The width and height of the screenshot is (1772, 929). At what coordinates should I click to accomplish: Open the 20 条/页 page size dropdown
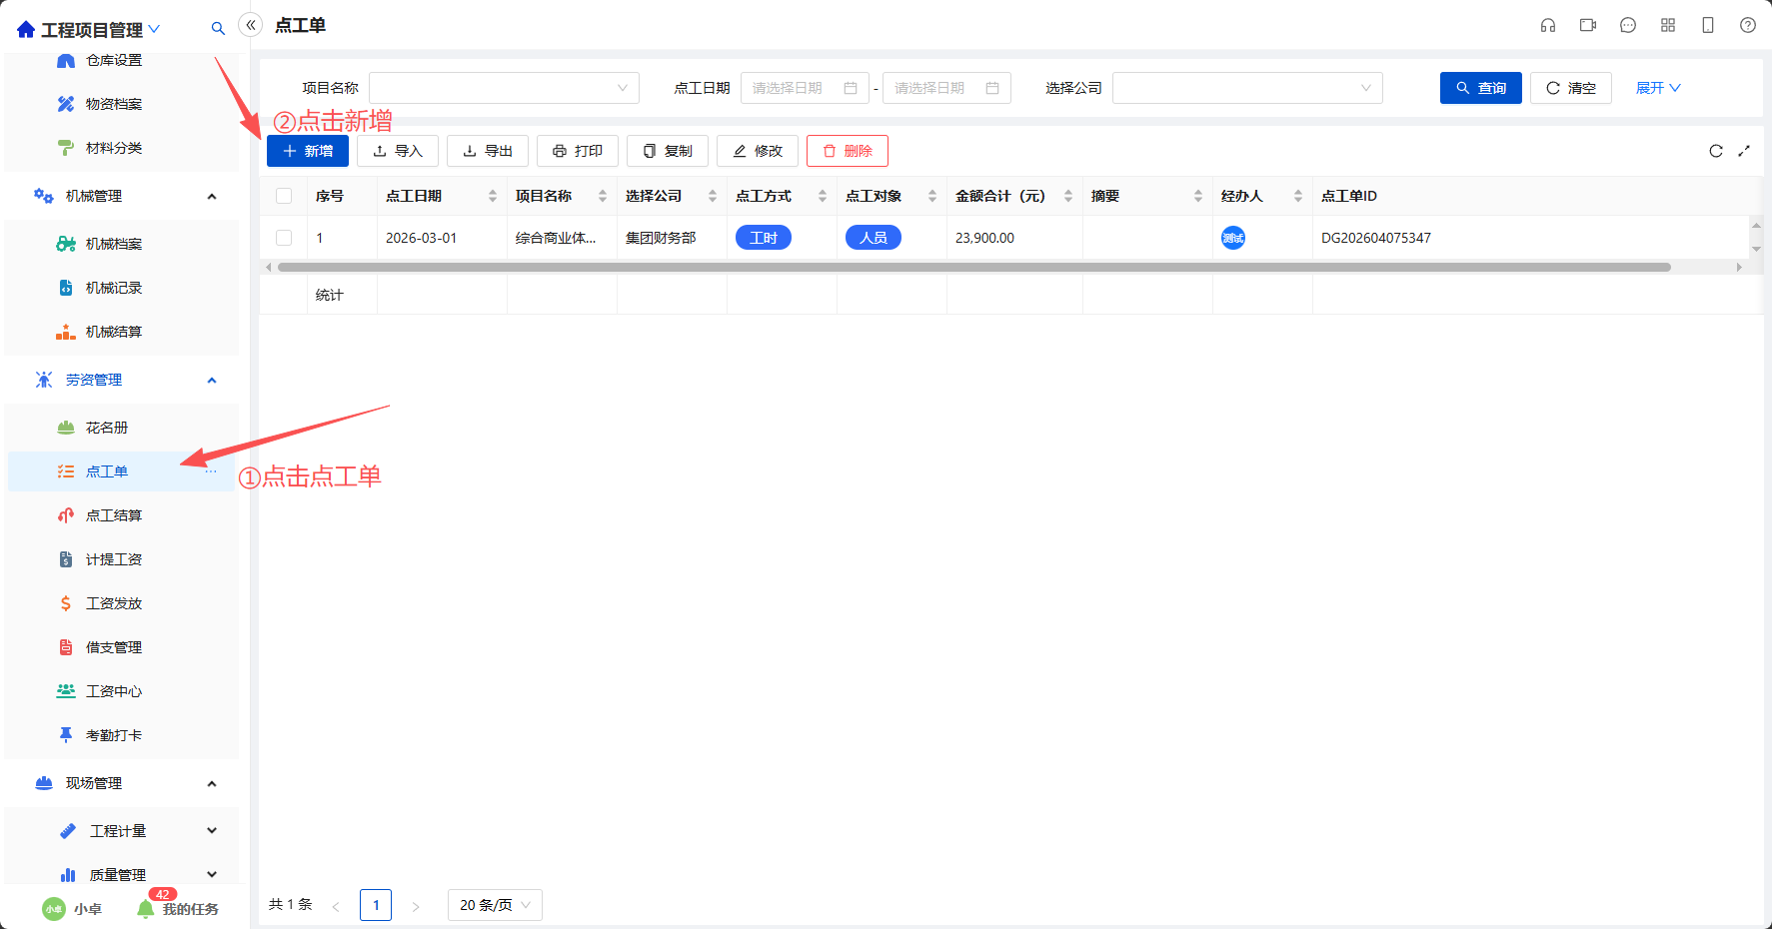[x=495, y=905]
